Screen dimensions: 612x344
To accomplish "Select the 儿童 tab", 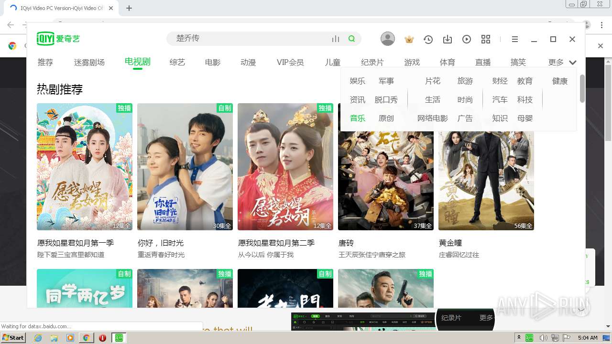I will click(333, 62).
